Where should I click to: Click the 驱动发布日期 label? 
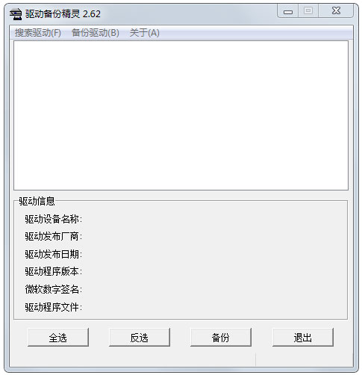(x=53, y=254)
